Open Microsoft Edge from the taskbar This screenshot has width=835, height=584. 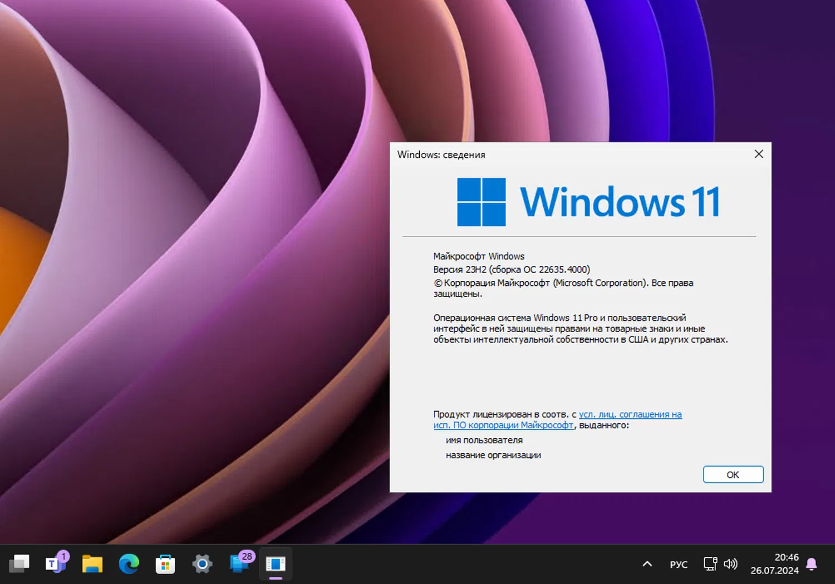(x=129, y=564)
